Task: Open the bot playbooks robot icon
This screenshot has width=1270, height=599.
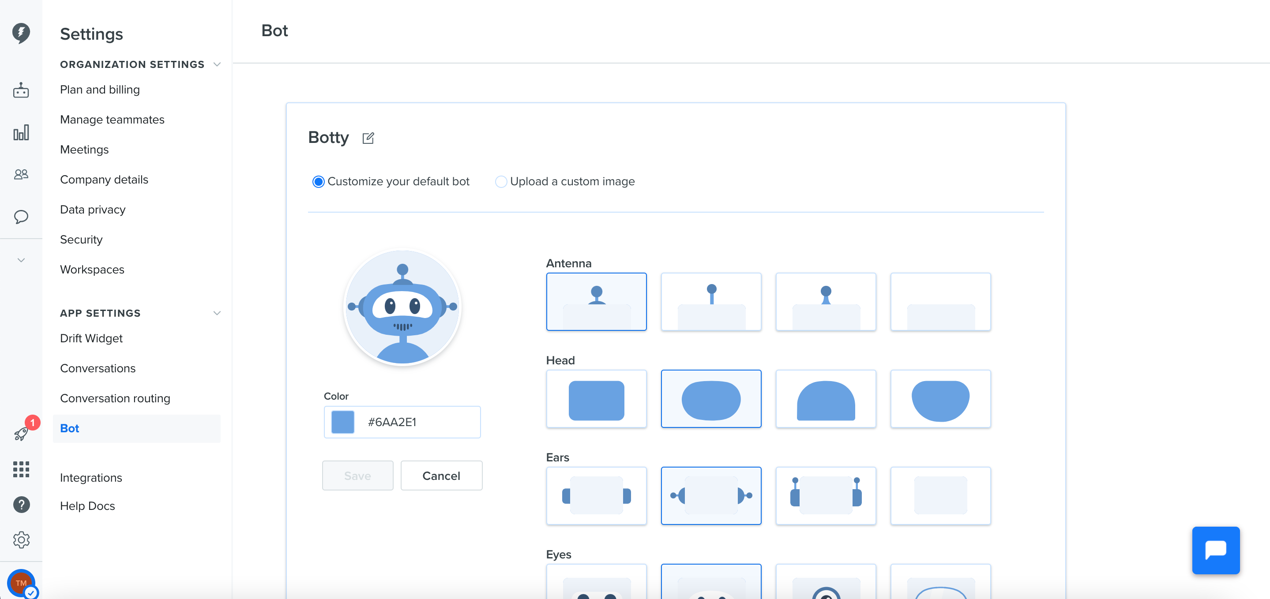Action: pos(21,90)
